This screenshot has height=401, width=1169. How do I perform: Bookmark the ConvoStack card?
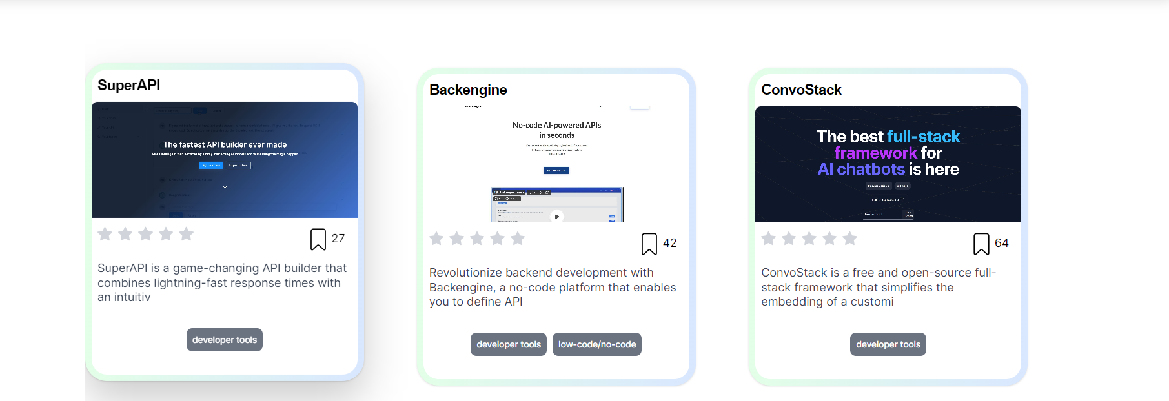pyautogui.click(x=981, y=244)
